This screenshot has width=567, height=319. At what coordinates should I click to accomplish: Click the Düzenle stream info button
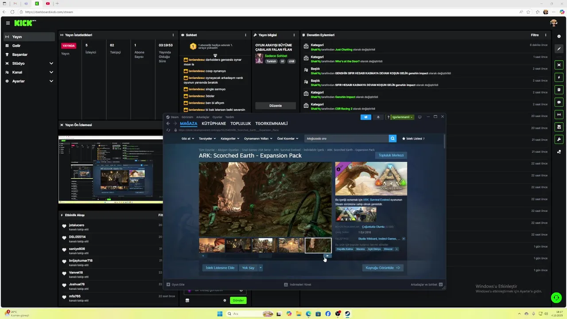click(276, 106)
